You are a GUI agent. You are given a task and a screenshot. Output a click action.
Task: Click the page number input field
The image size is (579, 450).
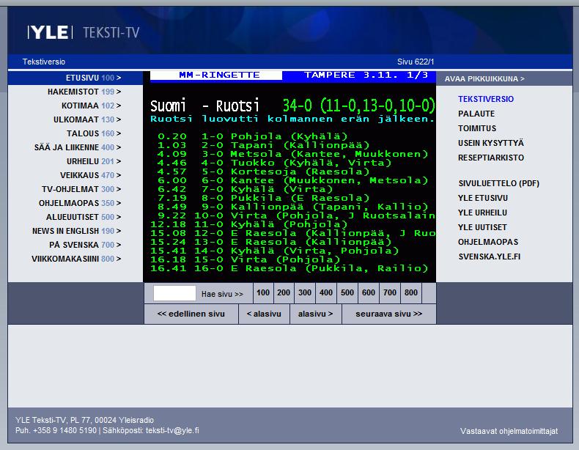tap(174, 293)
